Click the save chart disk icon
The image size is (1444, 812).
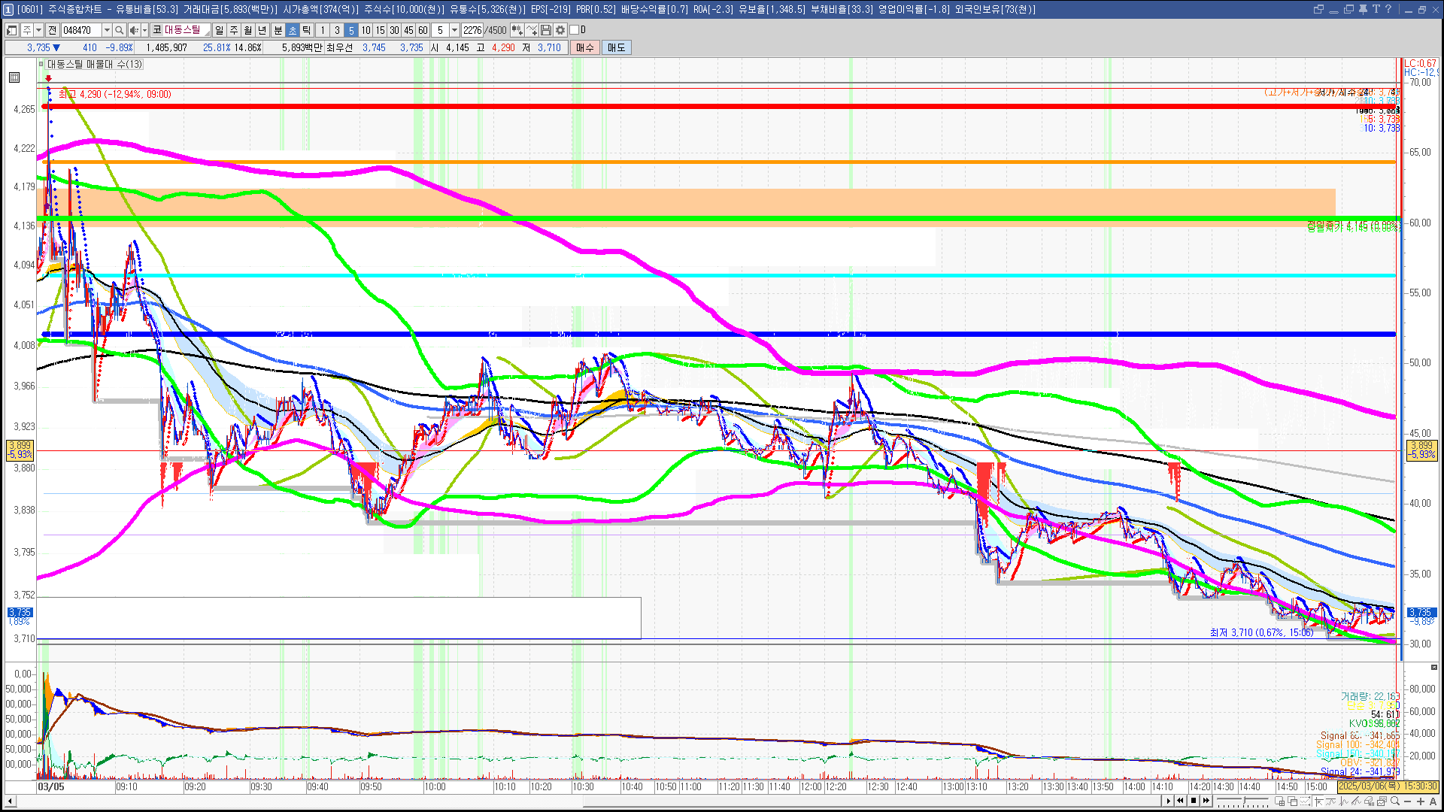546,30
